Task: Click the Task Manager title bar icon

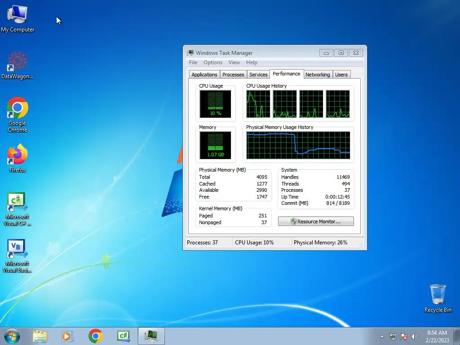Action: click(190, 53)
